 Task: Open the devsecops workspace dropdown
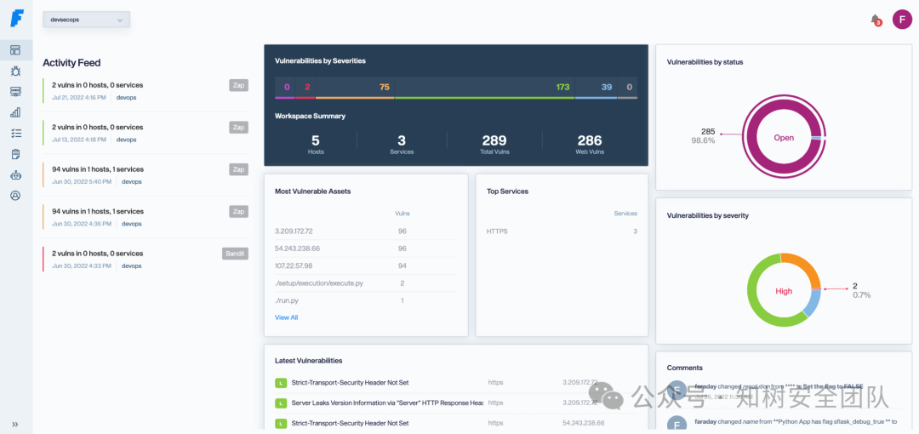point(86,20)
